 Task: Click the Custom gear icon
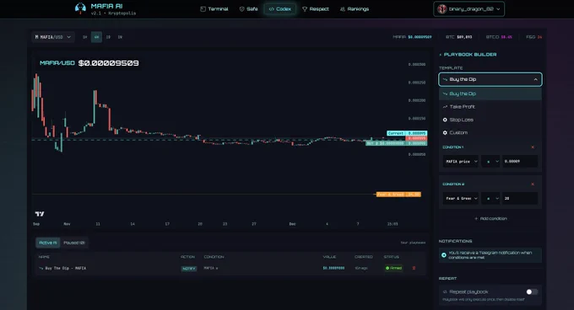[x=445, y=132]
